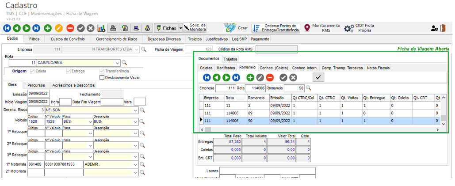Enable the Deslocamento Vazio checkbox
Screen dimensions: 455x186
[x=103, y=77]
